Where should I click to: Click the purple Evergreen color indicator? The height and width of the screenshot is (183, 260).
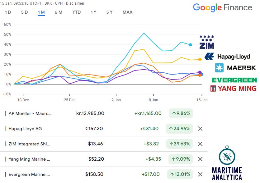click(6, 174)
